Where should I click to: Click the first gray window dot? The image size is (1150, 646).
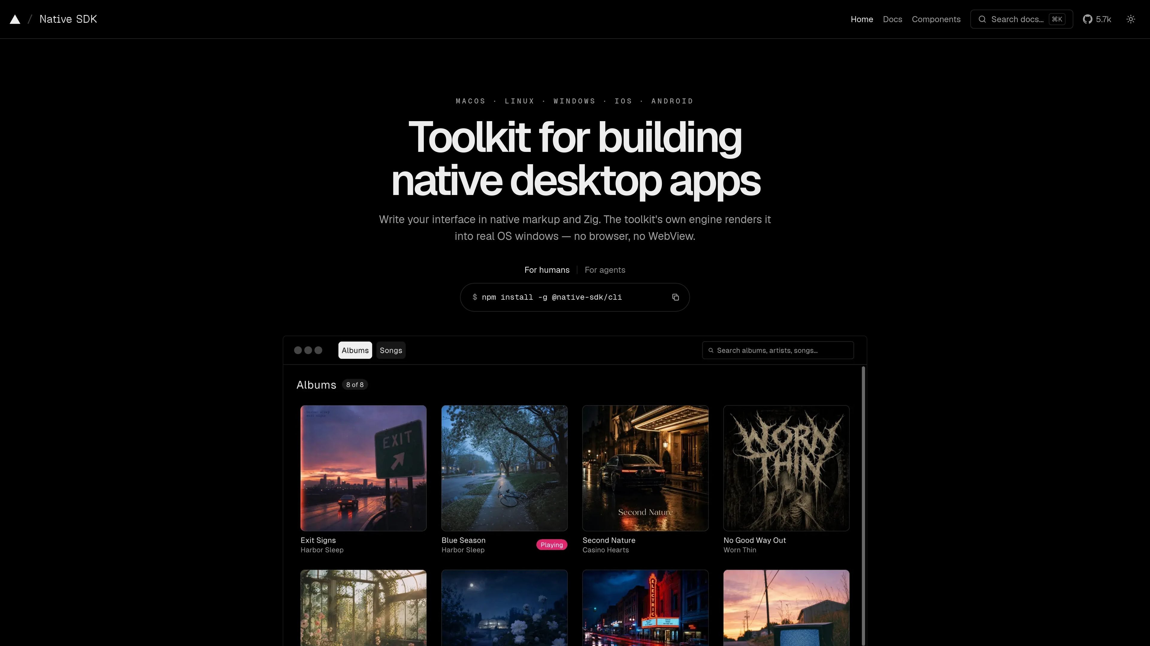298,350
